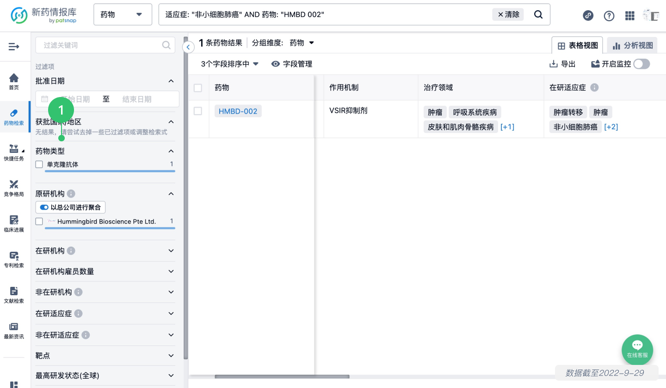Click the 开始日期 date field
Screen dimensions: 666x388
pos(75,99)
